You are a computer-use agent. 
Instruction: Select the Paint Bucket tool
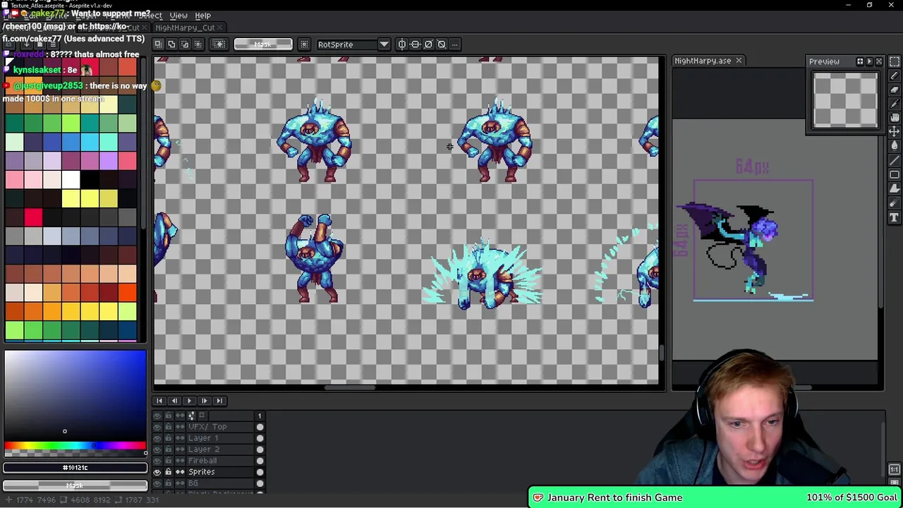pos(895,146)
